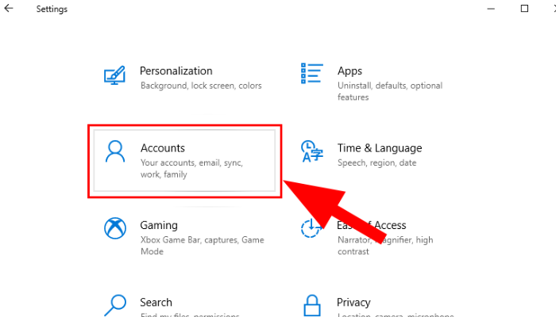Open the Search settings label
Screen dimensions: 556x317
pyautogui.click(x=156, y=302)
